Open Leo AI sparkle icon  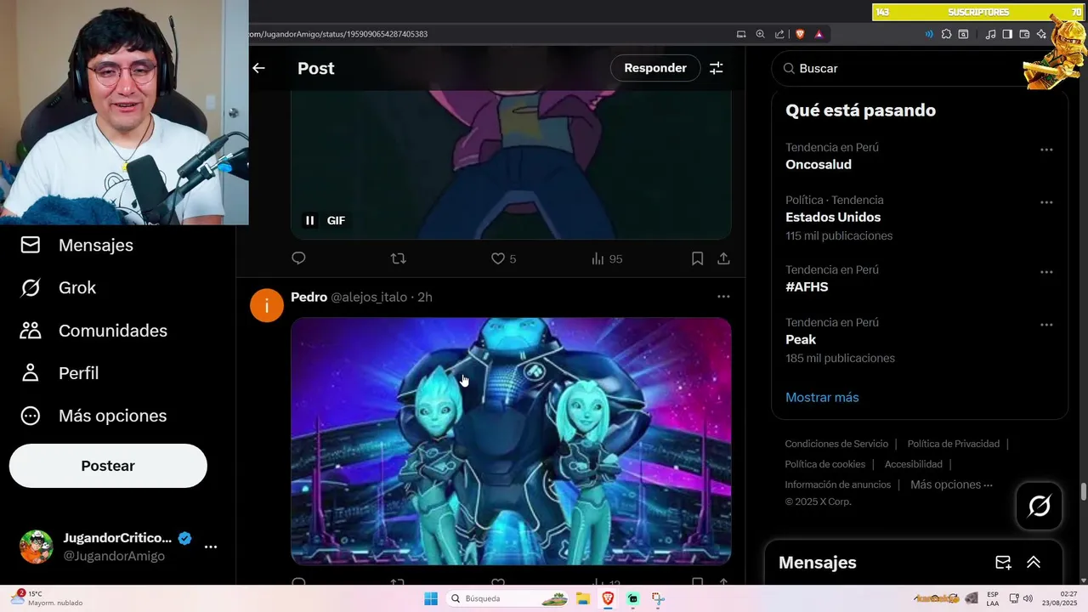pyautogui.click(x=1042, y=34)
